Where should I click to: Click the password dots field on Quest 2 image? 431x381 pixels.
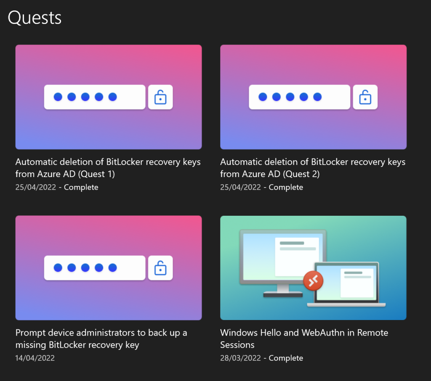(299, 97)
